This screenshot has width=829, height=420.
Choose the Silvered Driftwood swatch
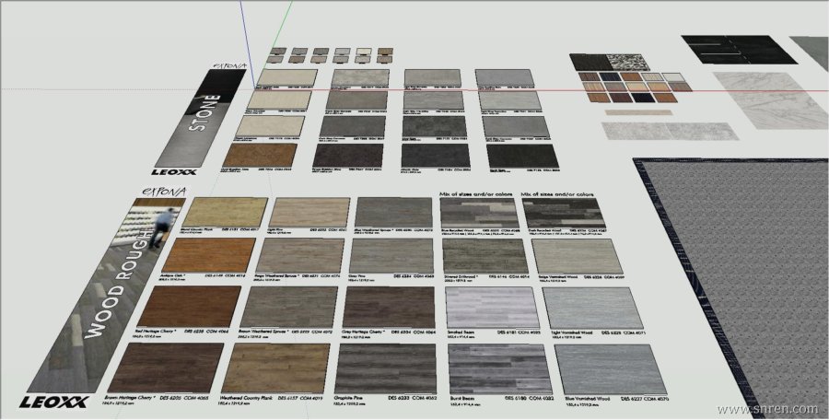coord(485,256)
